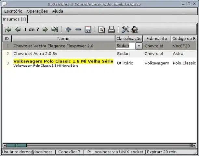Go to the next record
The image size is (199, 156).
click(45, 30)
